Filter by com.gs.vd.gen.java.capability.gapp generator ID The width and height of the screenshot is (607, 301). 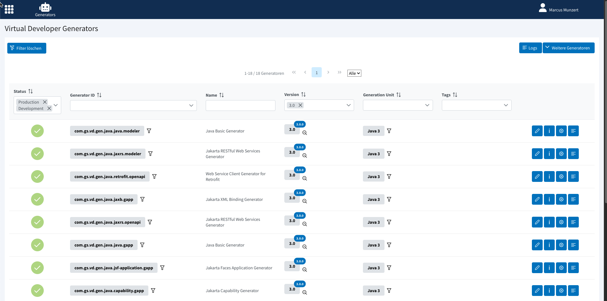pos(153,291)
